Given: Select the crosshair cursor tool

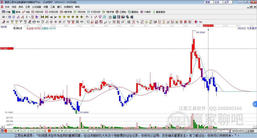Looking at the screenshot, I should (x=91, y=17).
